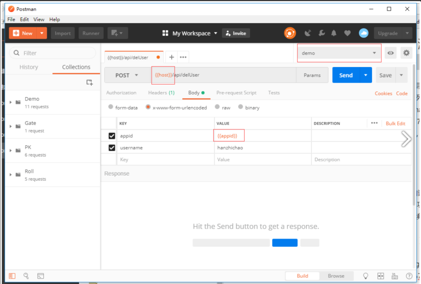Click the Filter search field
The width and height of the screenshot is (421, 284).
point(53,53)
